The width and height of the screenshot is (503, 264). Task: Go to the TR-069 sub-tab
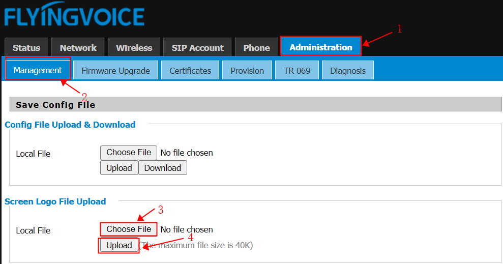[x=297, y=70]
